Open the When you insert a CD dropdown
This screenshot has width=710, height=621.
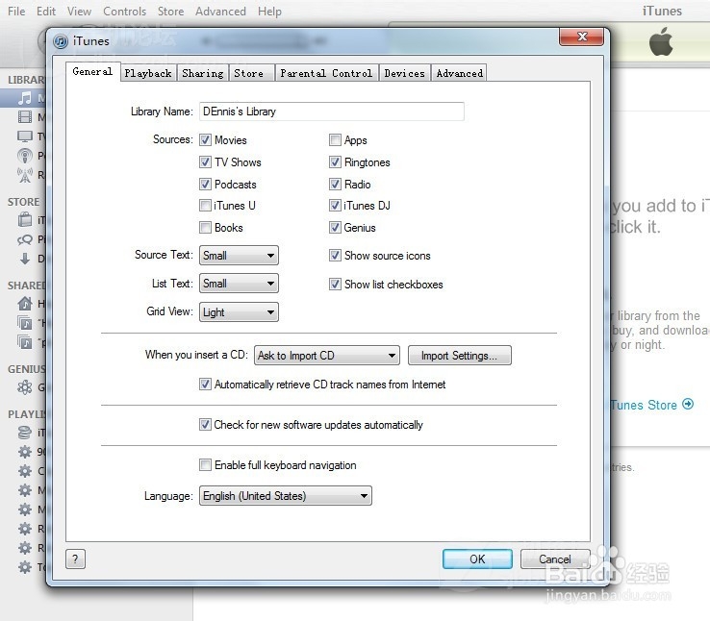(x=327, y=356)
